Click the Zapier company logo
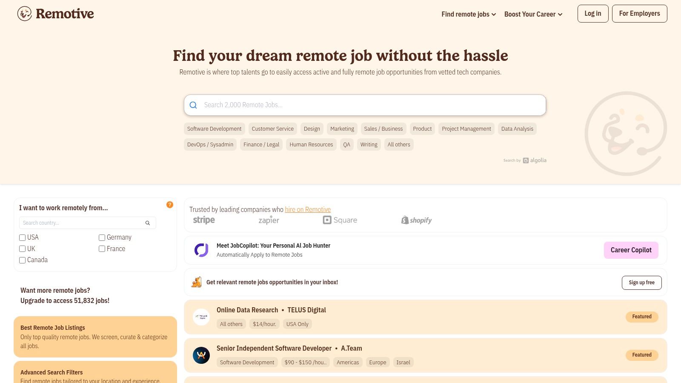 (x=269, y=220)
